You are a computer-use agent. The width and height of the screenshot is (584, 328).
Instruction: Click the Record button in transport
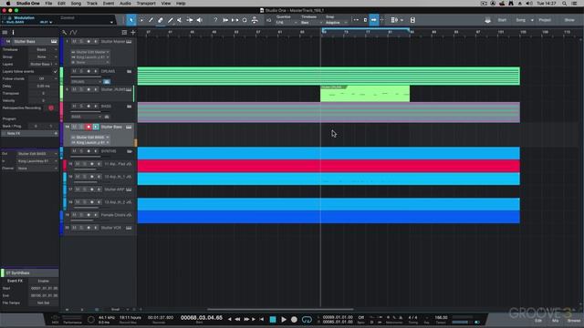coord(294,319)
